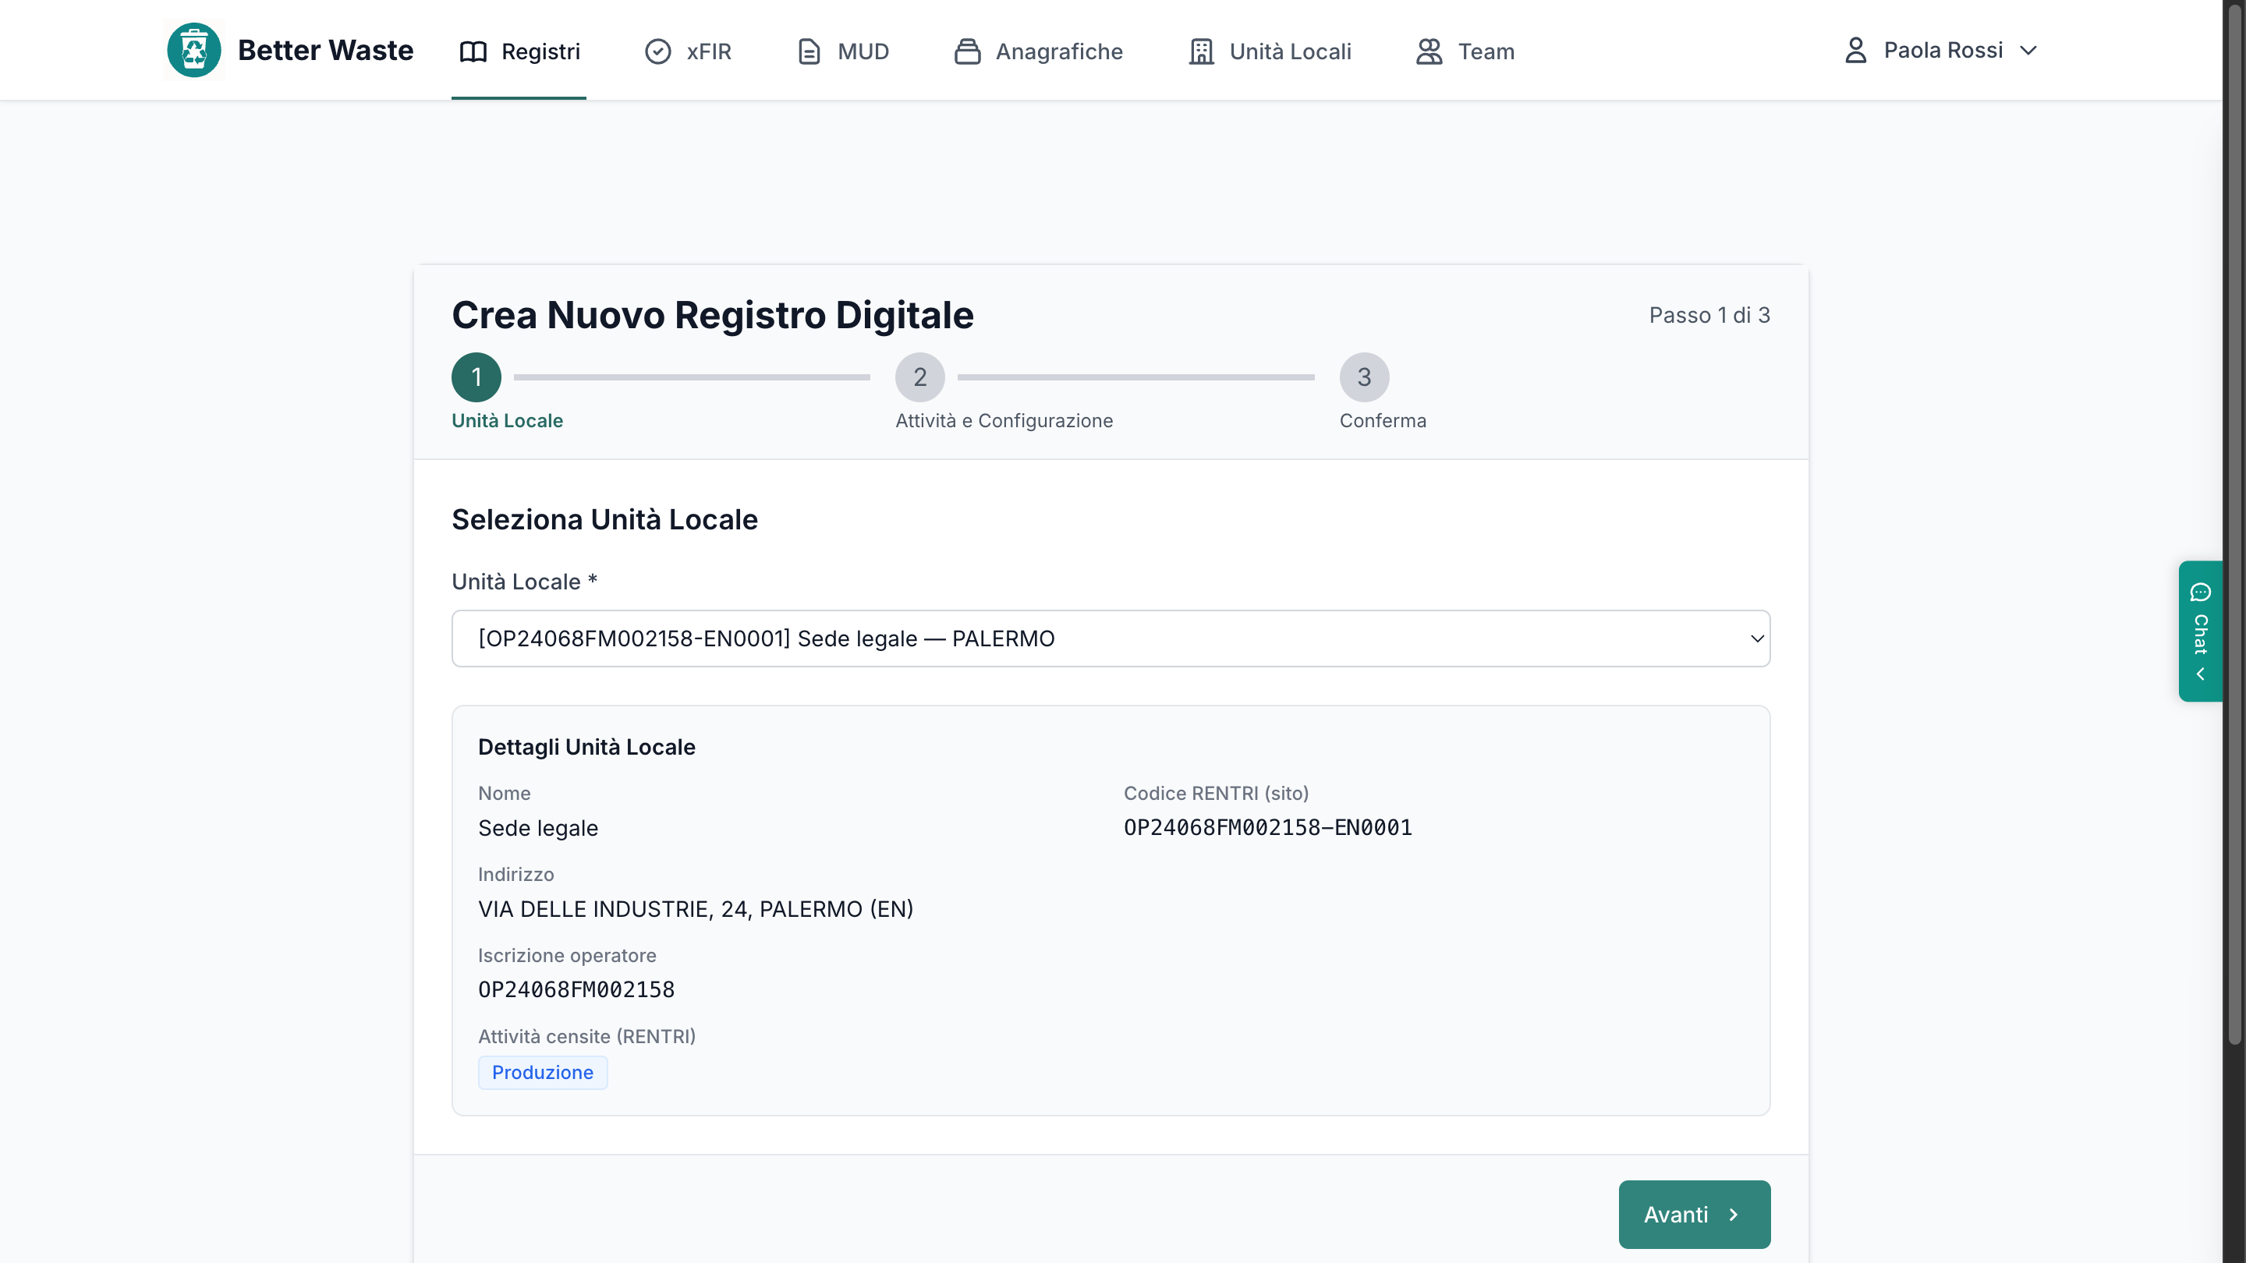Select step 2 Attività e Configurazione circle
This screenshot has width=2246, height=1263.
click(x=920, y=377)
